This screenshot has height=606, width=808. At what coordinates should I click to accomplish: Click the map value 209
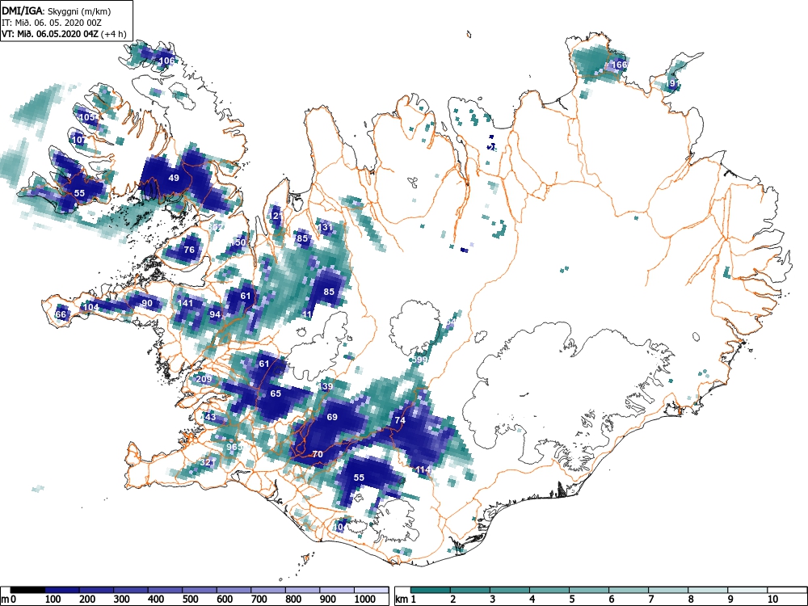click(204, 379)
